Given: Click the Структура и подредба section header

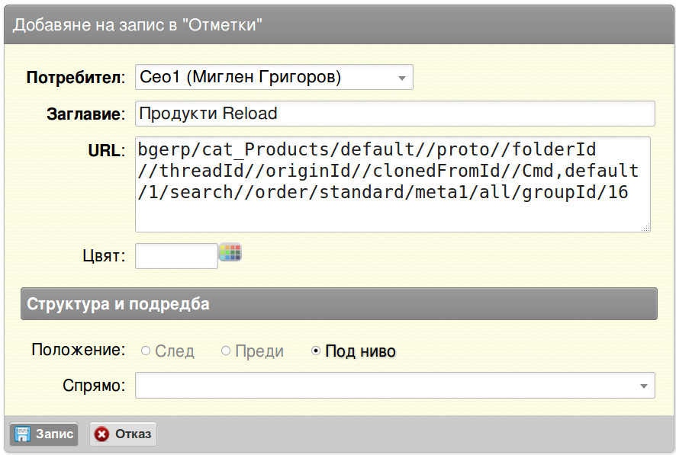Looking at the screenshot, I should [339, 304].
